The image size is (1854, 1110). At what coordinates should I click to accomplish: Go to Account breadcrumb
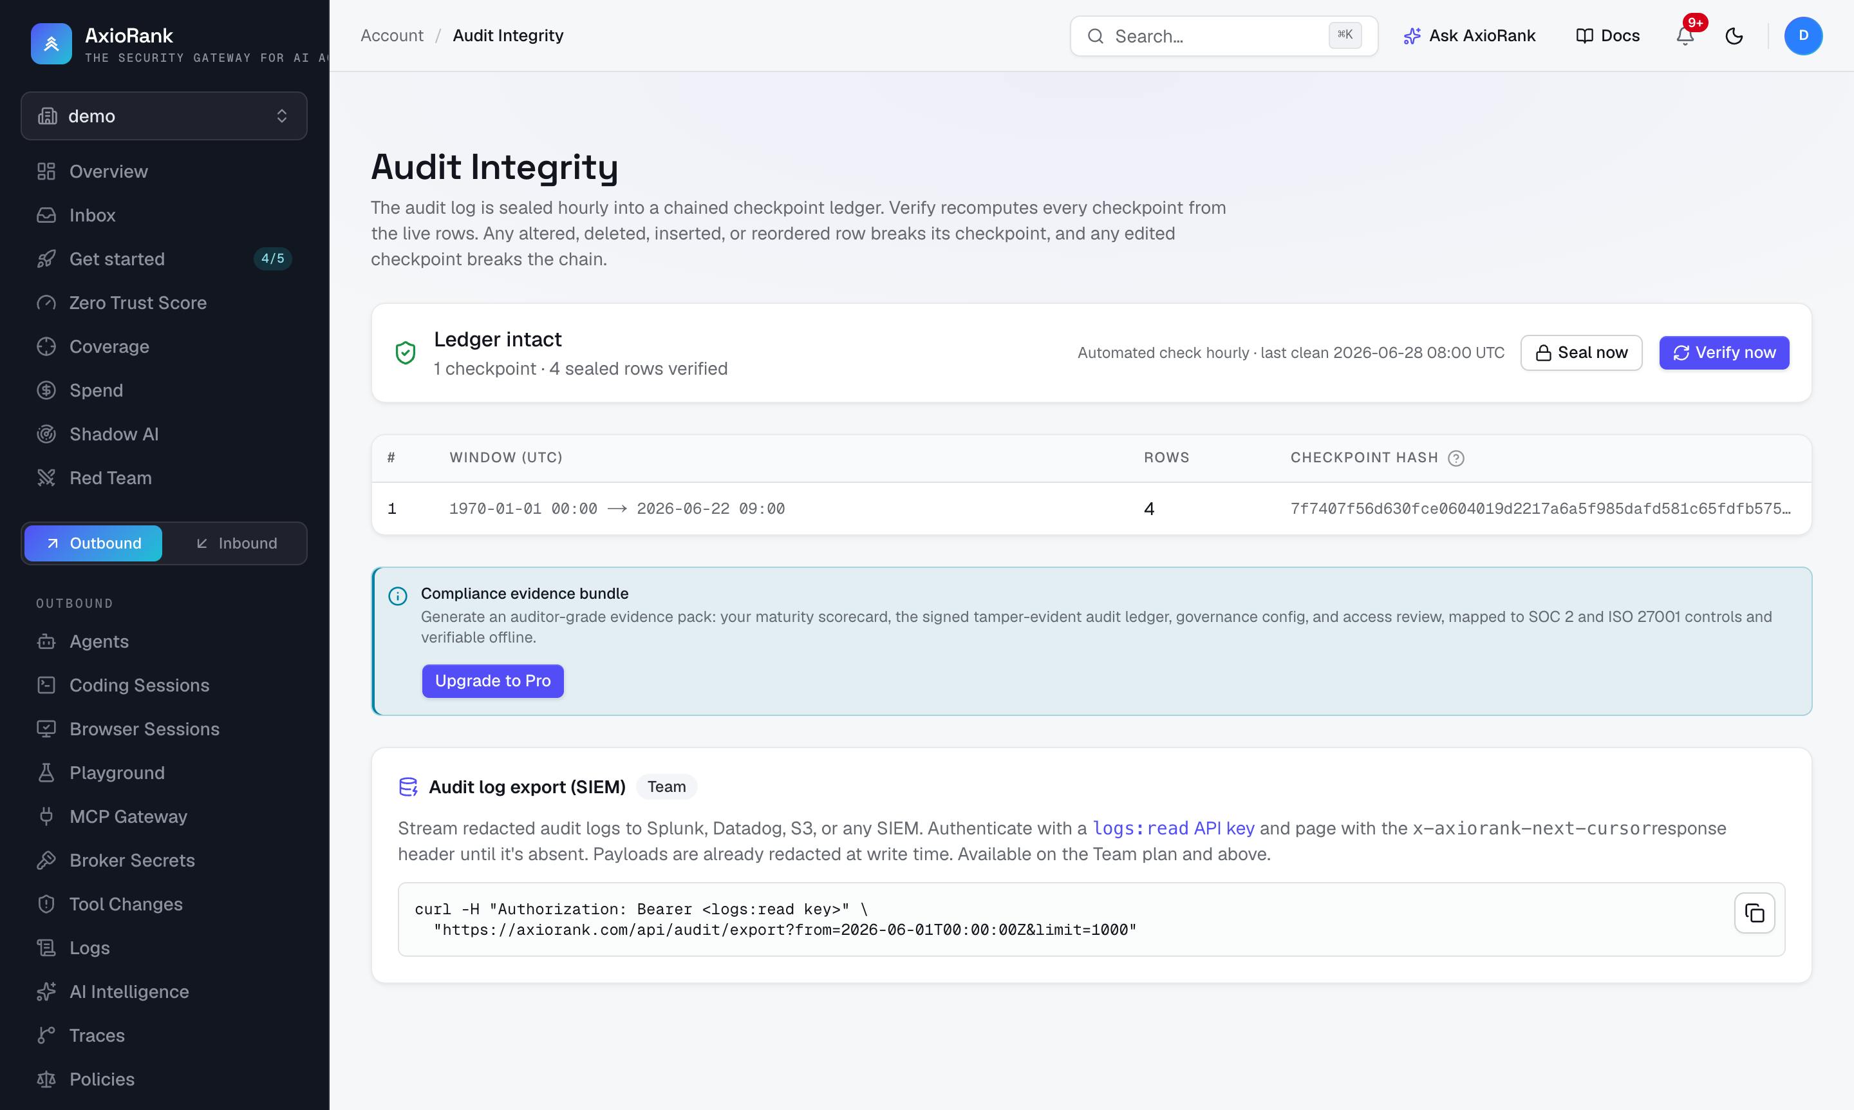point(392,36)
